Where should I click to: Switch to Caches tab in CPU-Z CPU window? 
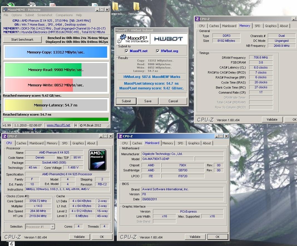click(21, 143)
